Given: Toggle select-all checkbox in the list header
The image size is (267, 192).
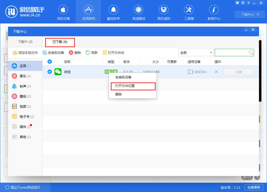Looking at the screenshot, I should click(49, 62).
